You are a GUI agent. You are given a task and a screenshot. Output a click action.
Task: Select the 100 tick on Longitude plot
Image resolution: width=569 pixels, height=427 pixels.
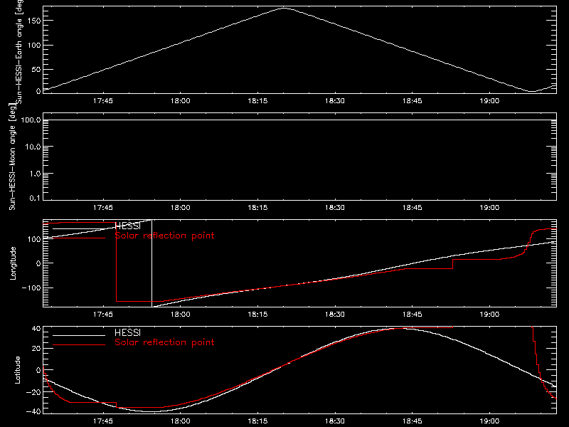[x=33, y=239]
